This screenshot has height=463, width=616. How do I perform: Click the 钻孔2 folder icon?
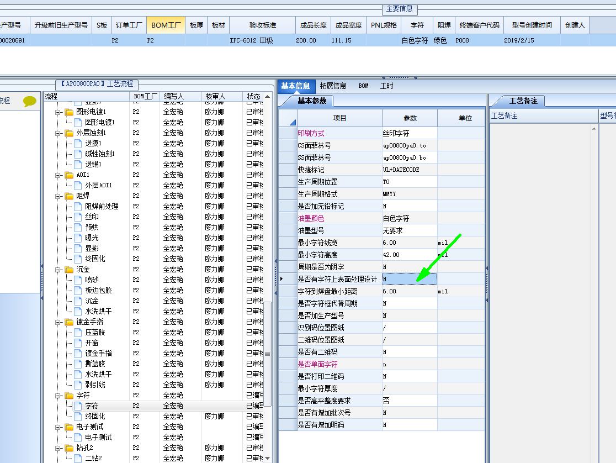click(x=69, y=448)
